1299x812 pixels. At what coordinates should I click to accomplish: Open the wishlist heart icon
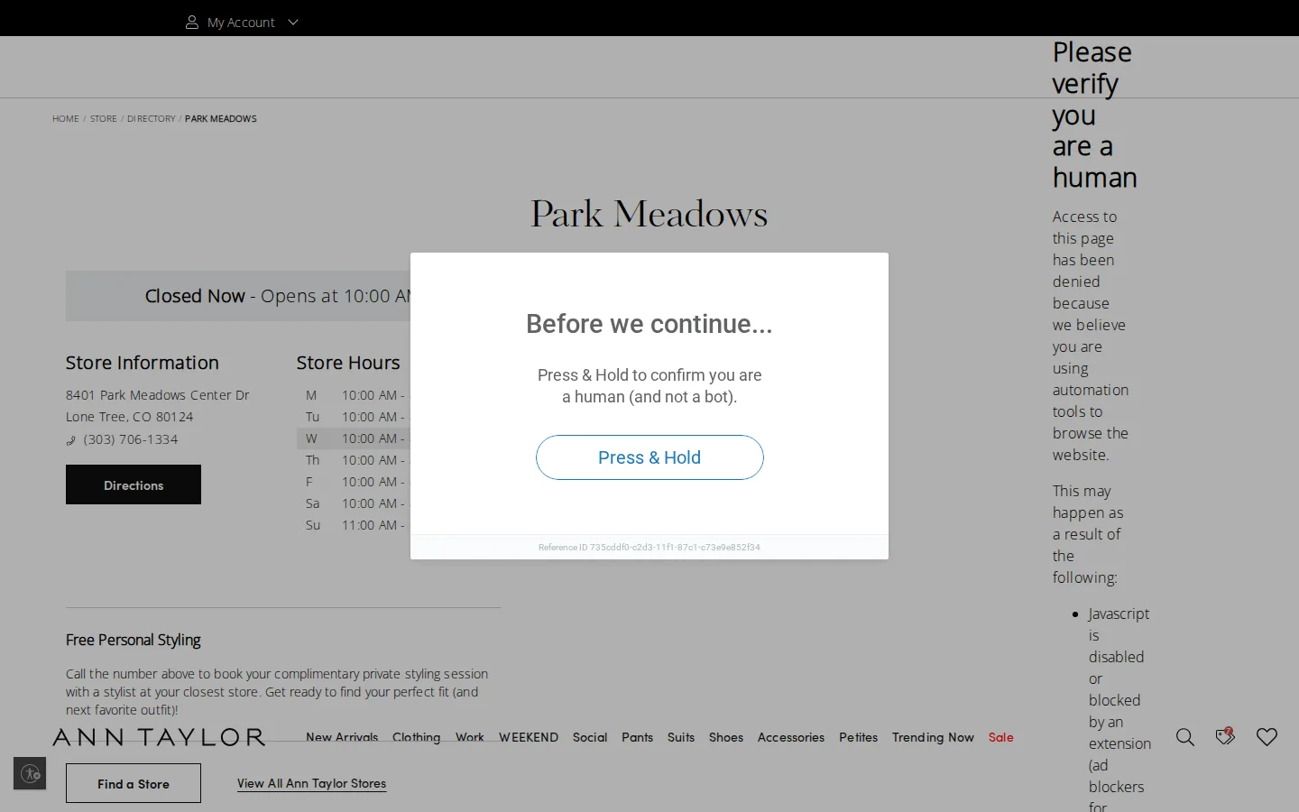(1267, 737)
